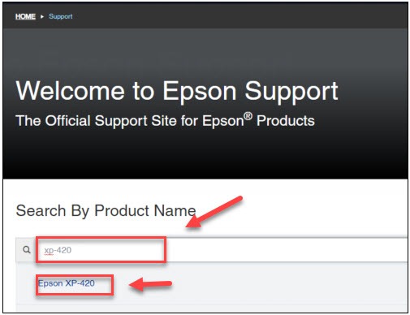Click the Search By Product Name heading
410x315 pixels.
106,211
